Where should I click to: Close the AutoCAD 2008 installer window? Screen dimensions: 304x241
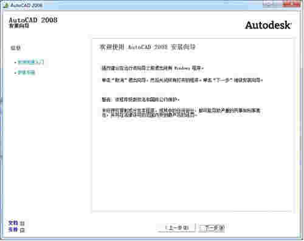pyautogui.click(x=291, y=4)
